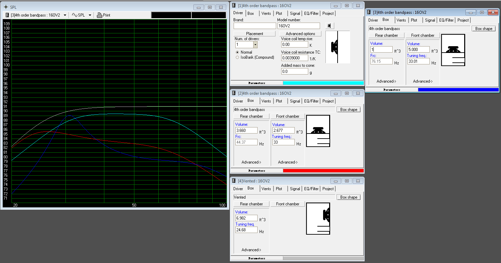Click Parameters bar in window [3]
The image size is (501, 263).
click(x=392, y=90)
